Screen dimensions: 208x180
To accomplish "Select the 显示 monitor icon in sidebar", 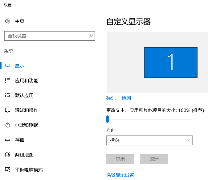I will point(8,66).
